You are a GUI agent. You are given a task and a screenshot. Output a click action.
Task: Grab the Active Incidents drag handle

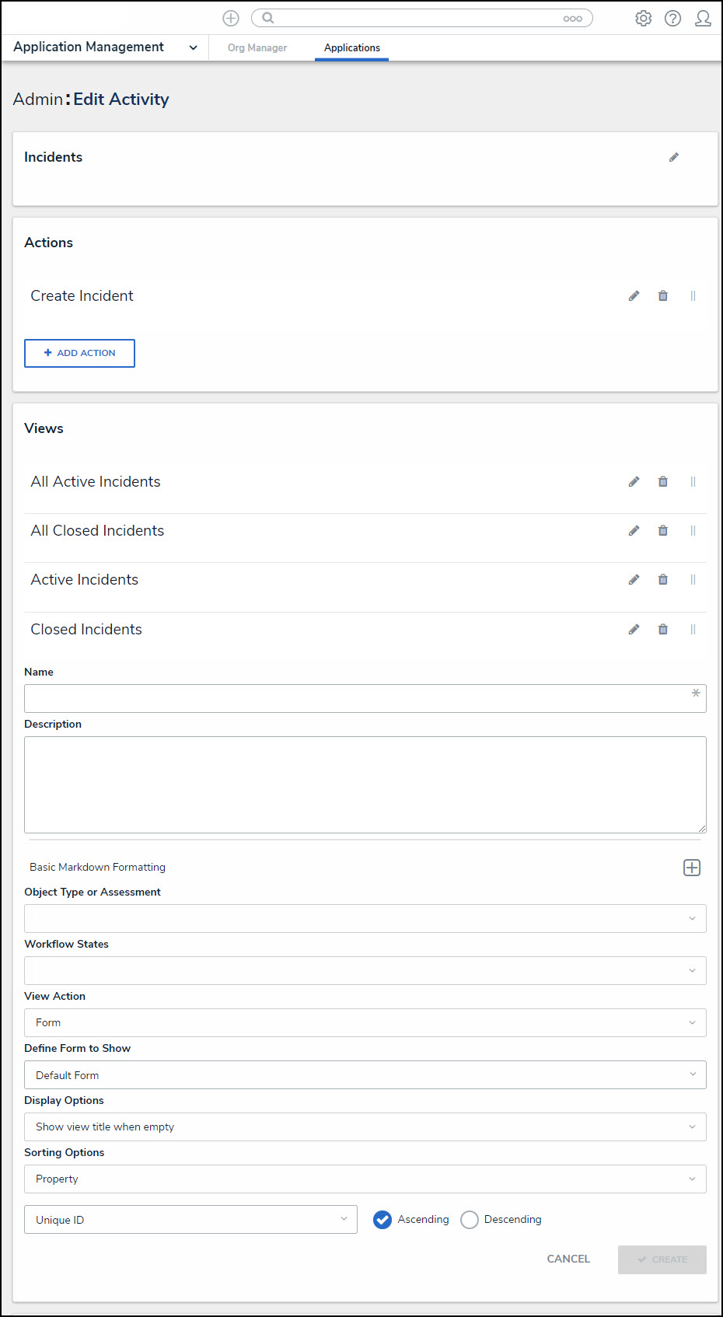pos(693,580)
